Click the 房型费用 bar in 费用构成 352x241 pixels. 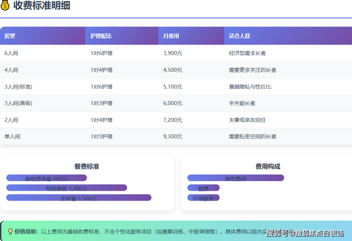pos(235,178)
